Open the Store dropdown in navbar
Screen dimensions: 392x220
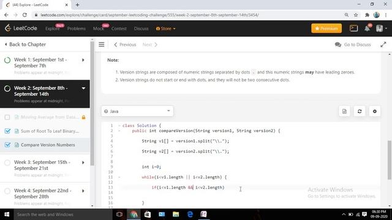coord(165,29)
